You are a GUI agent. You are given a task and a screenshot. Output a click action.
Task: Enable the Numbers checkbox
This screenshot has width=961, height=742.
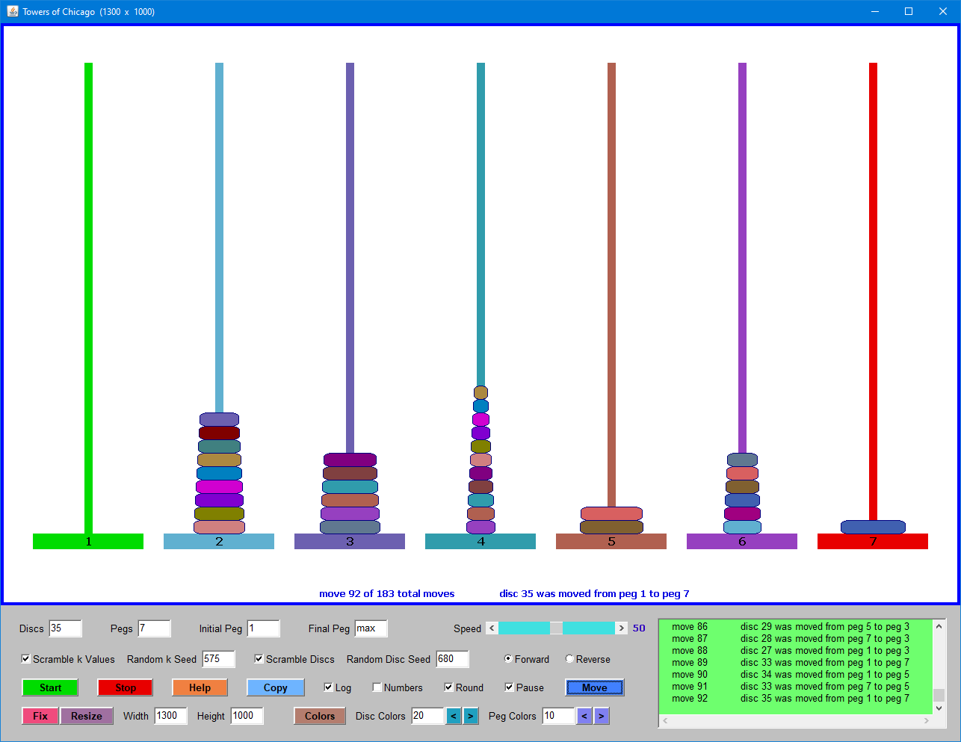pos(377,687)
